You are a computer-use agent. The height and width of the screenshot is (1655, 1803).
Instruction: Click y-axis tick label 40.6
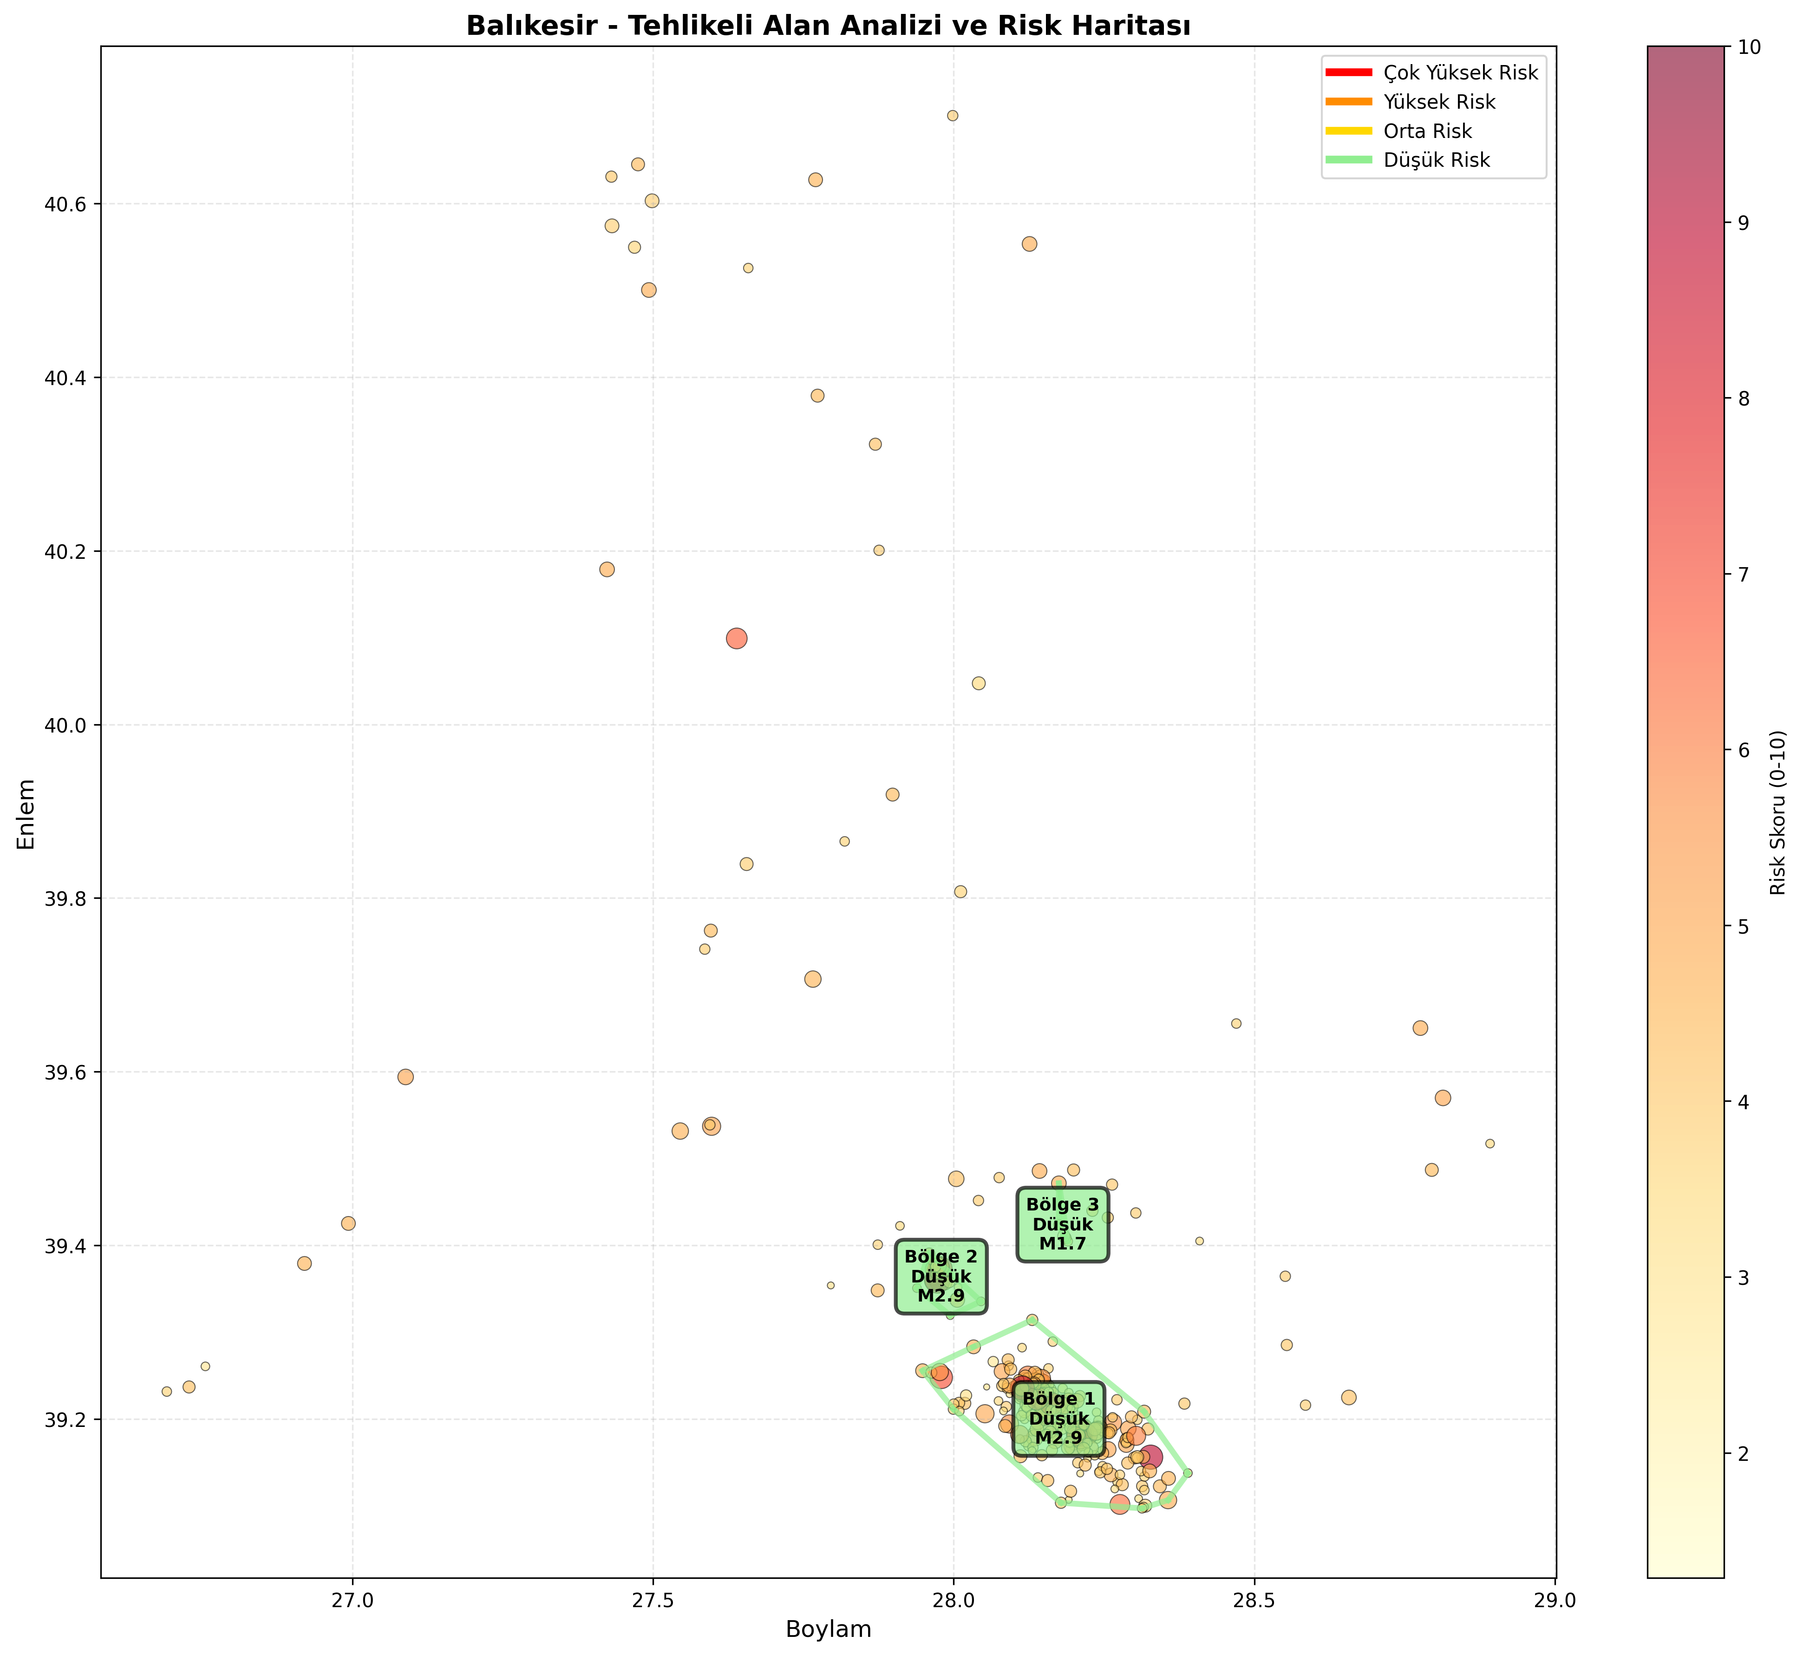point(66,205)
